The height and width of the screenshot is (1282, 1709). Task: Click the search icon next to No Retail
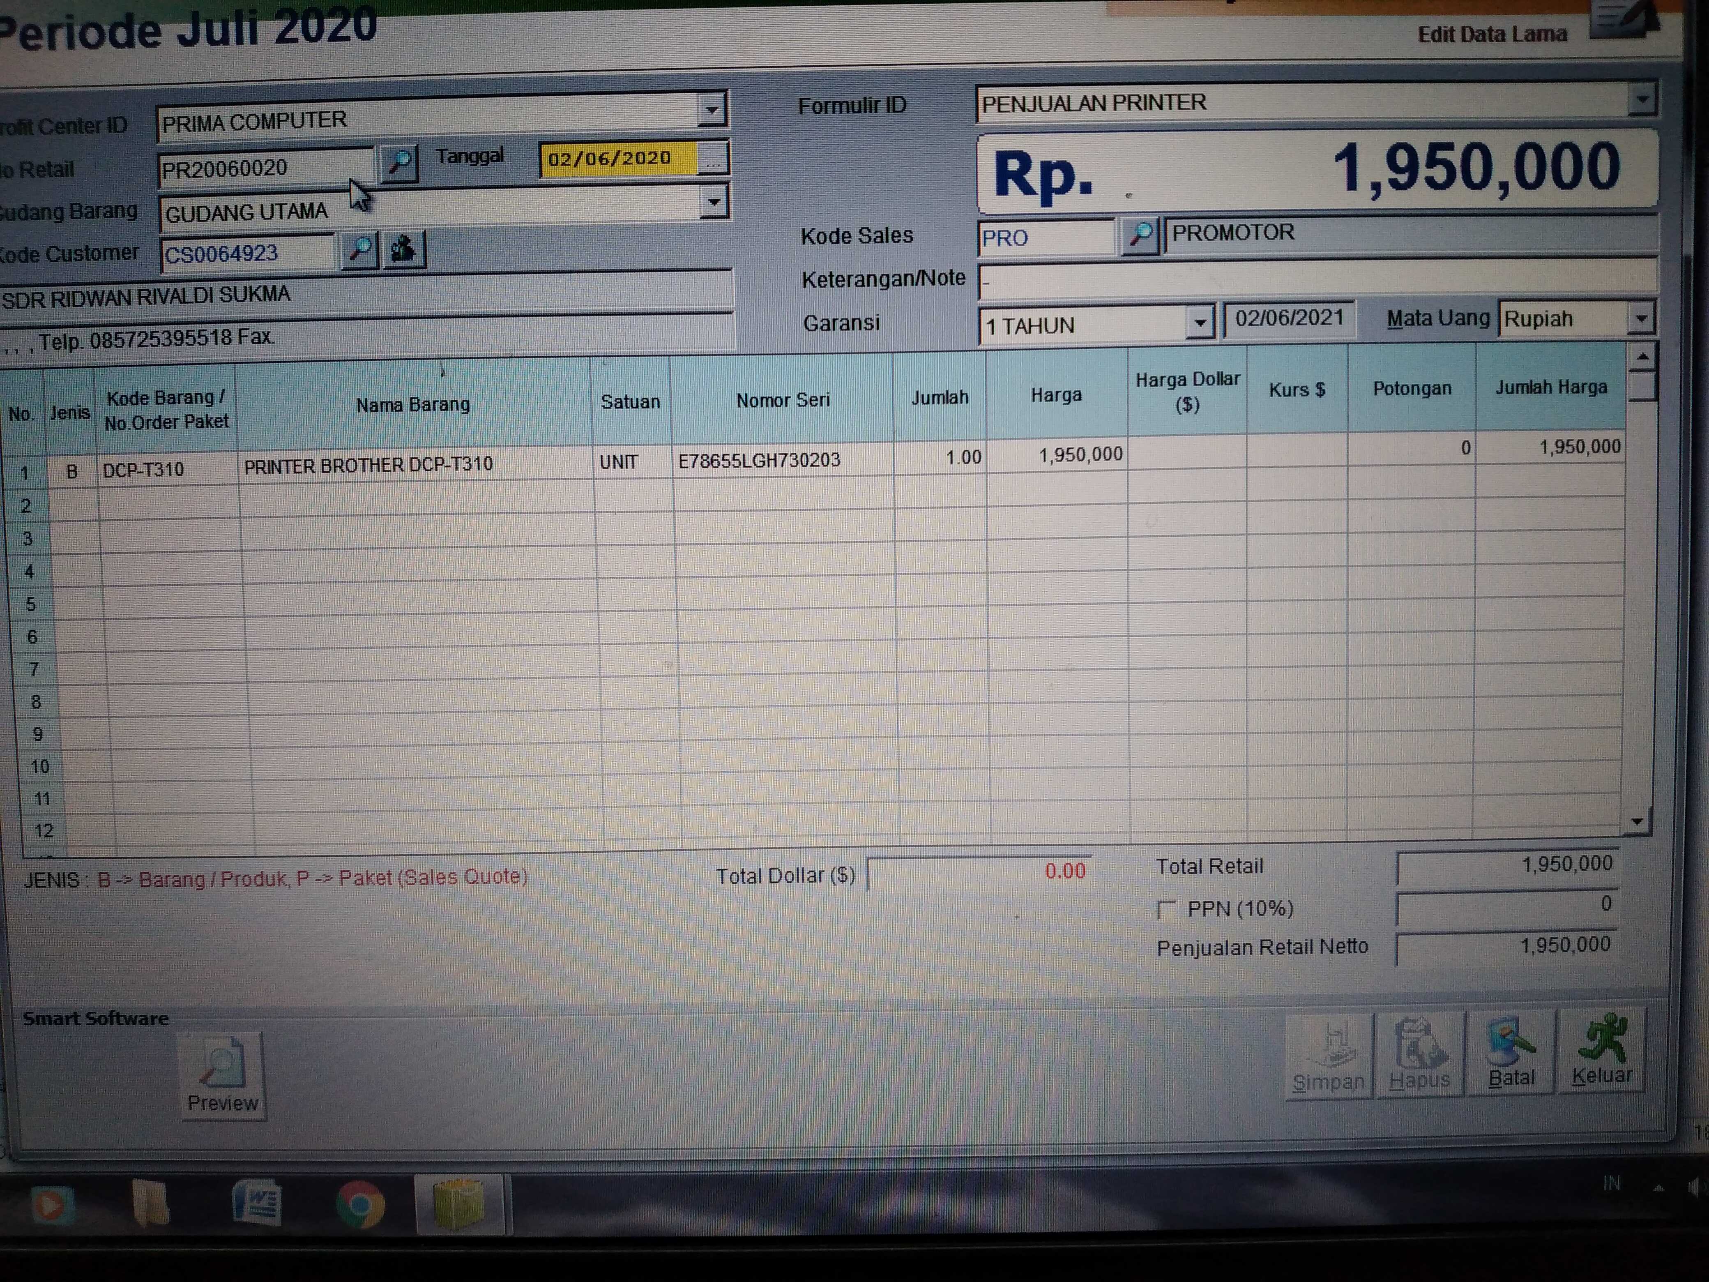tap(399, 163)
